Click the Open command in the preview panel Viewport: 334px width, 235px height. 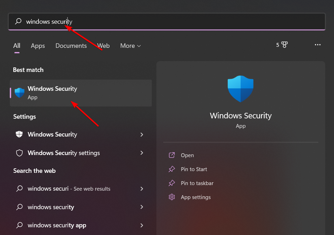coord(187,155)
